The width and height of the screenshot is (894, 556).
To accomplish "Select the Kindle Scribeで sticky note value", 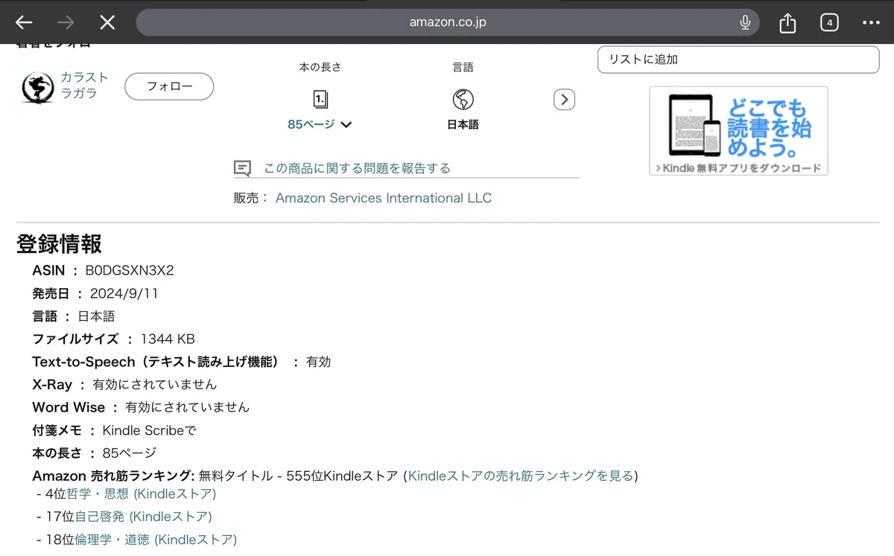I will [x=149, y=430].
